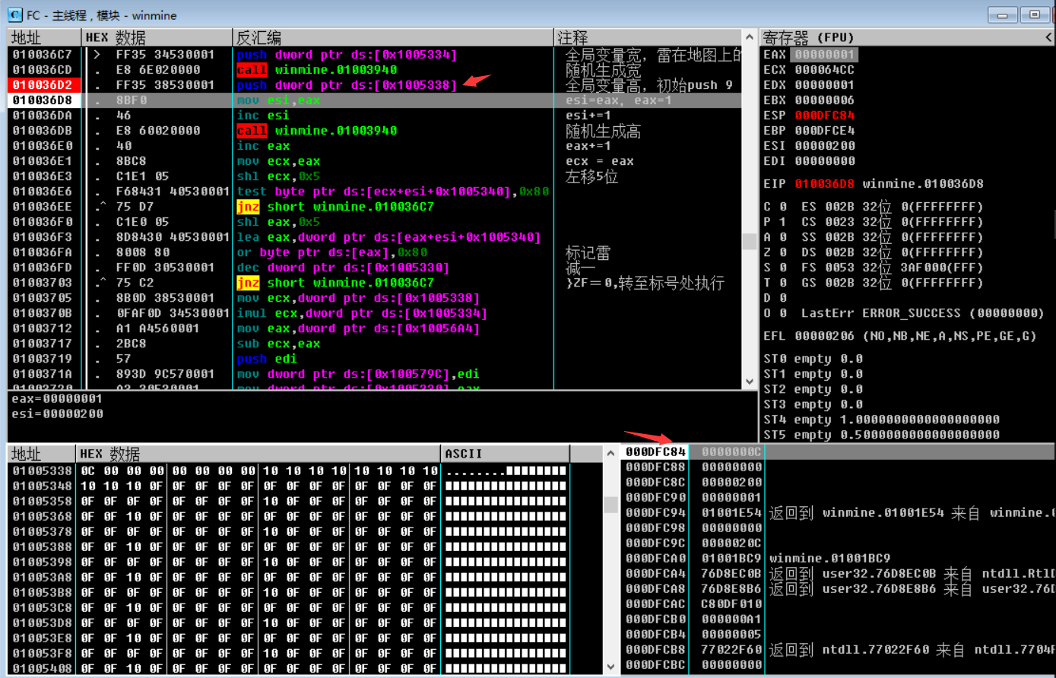The image size is (1056, 678).
Task: Select ESI register value 00000200
Action: click(825, 146)
